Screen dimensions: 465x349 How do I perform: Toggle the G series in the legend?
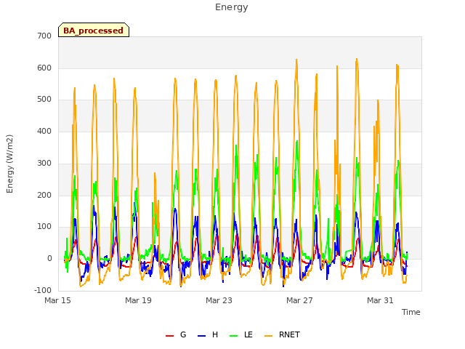[x=176, y=334]
